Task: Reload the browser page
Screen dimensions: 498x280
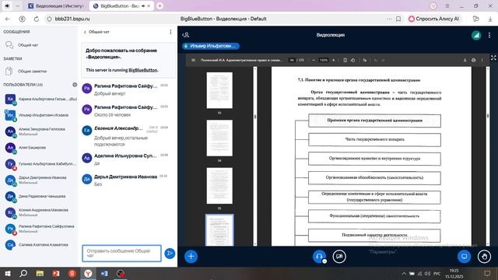Action: 37,19
